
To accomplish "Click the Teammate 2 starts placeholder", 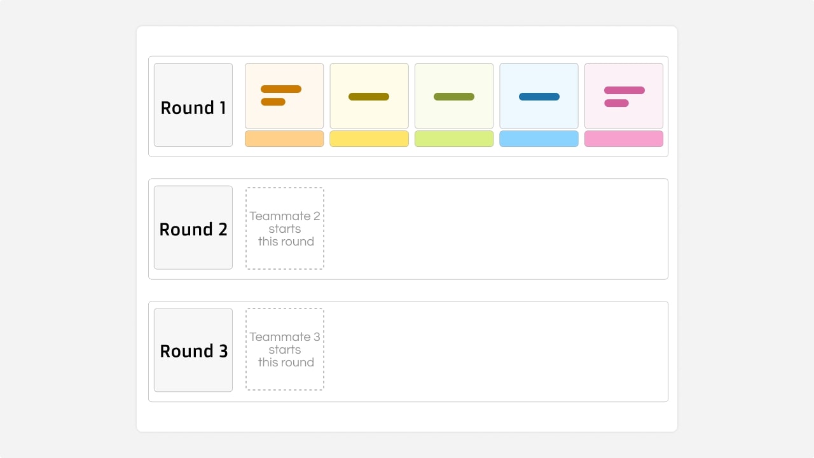I will (285, 228).
